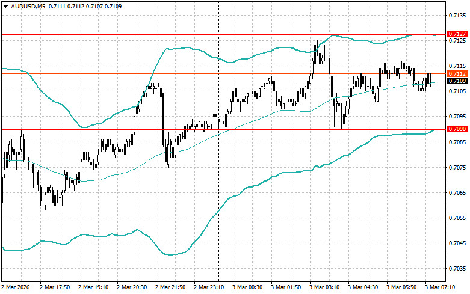Click the 0.7125 price axis value
The image size is (470, 294).
(457, 40)
